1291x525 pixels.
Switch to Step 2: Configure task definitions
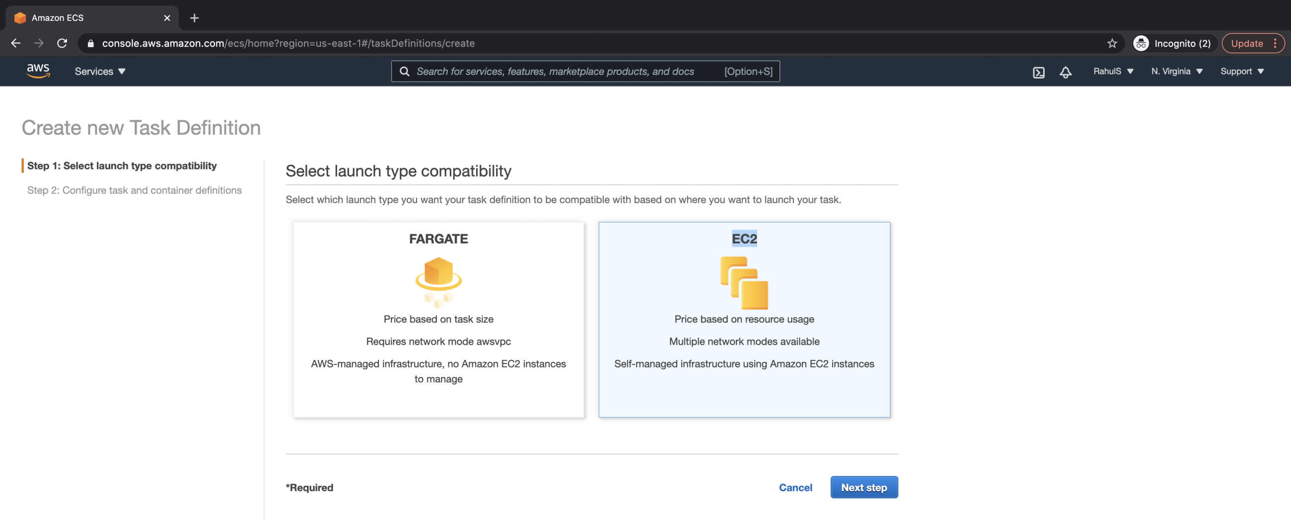pyautogui.click(x=134, y=190)
